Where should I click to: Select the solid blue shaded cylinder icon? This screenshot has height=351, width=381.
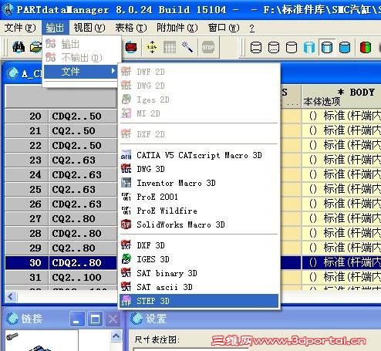(345, 48)
